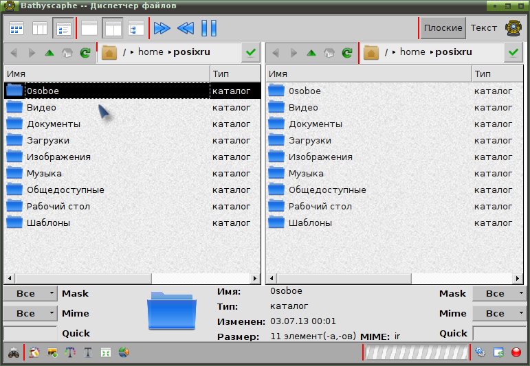Viewport: 530px width, 366px height.
Task: Choose tree panel layout
Action: 136,28
